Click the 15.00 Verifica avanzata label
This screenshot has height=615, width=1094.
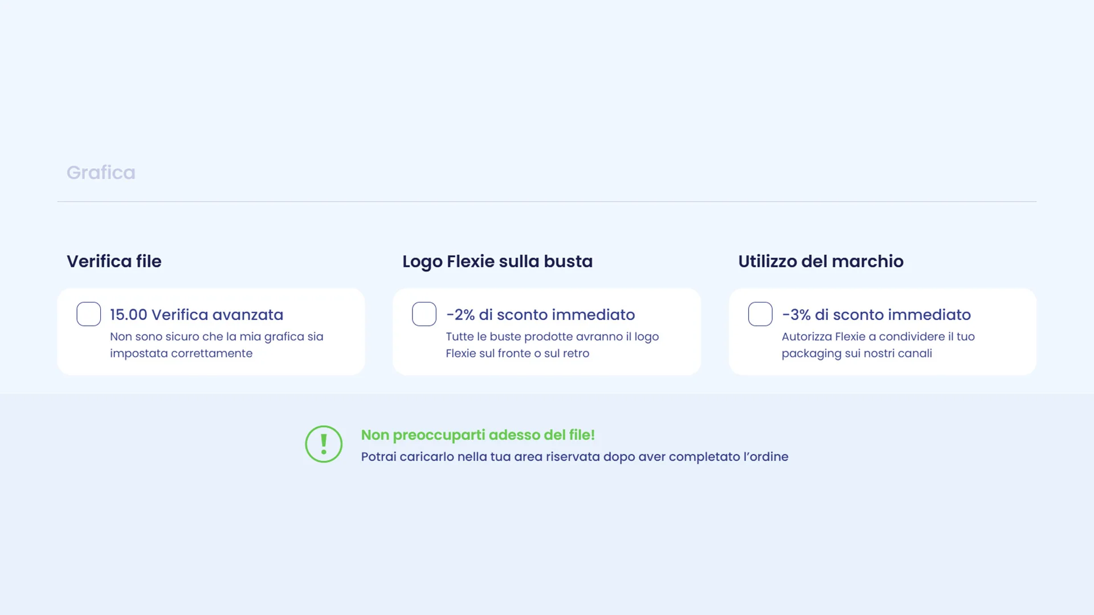pyautogui.click(x=197, y=314)
